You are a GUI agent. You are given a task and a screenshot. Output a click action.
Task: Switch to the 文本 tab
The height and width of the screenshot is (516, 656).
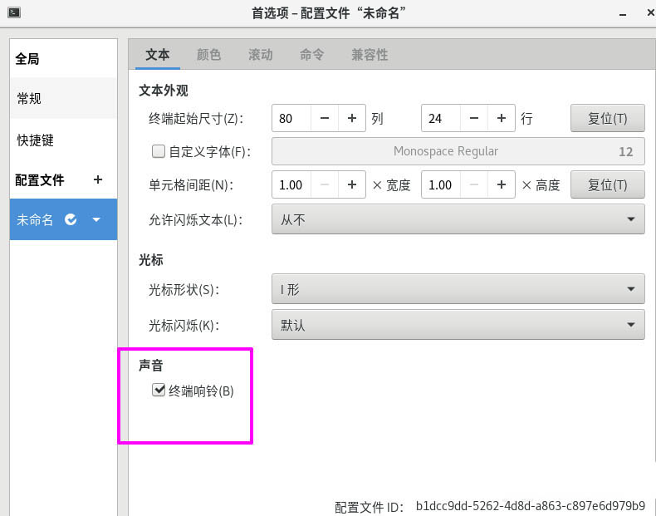(158, 54)
